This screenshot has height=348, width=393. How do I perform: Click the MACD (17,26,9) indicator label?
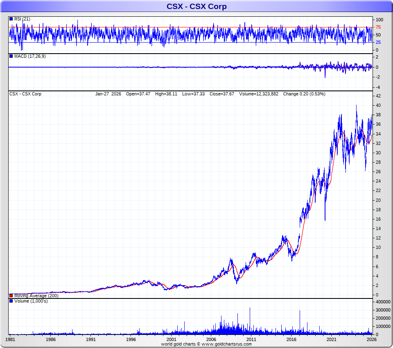point(30,56)
